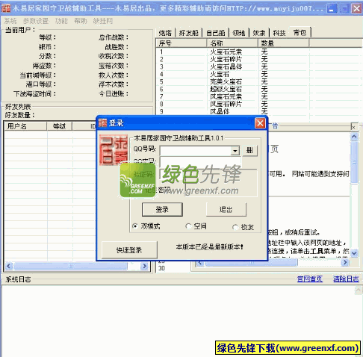Switch to the 科技 tab

tap(279, 33)
